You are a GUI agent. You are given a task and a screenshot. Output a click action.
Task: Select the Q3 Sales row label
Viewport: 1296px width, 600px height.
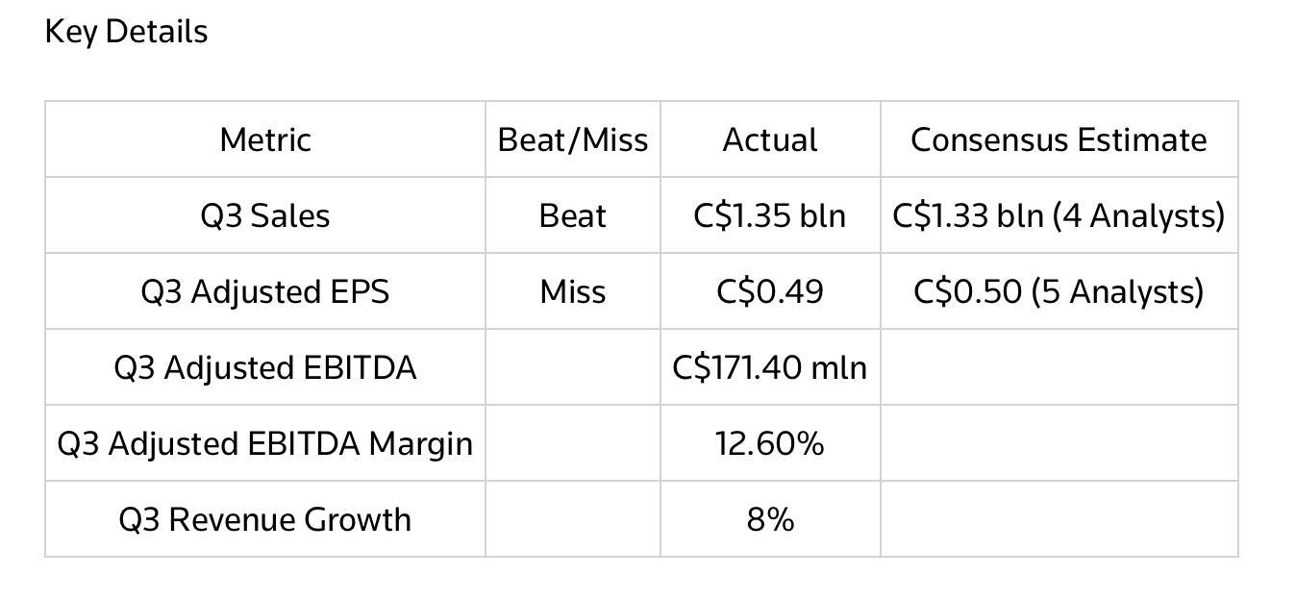click(265, 216)
